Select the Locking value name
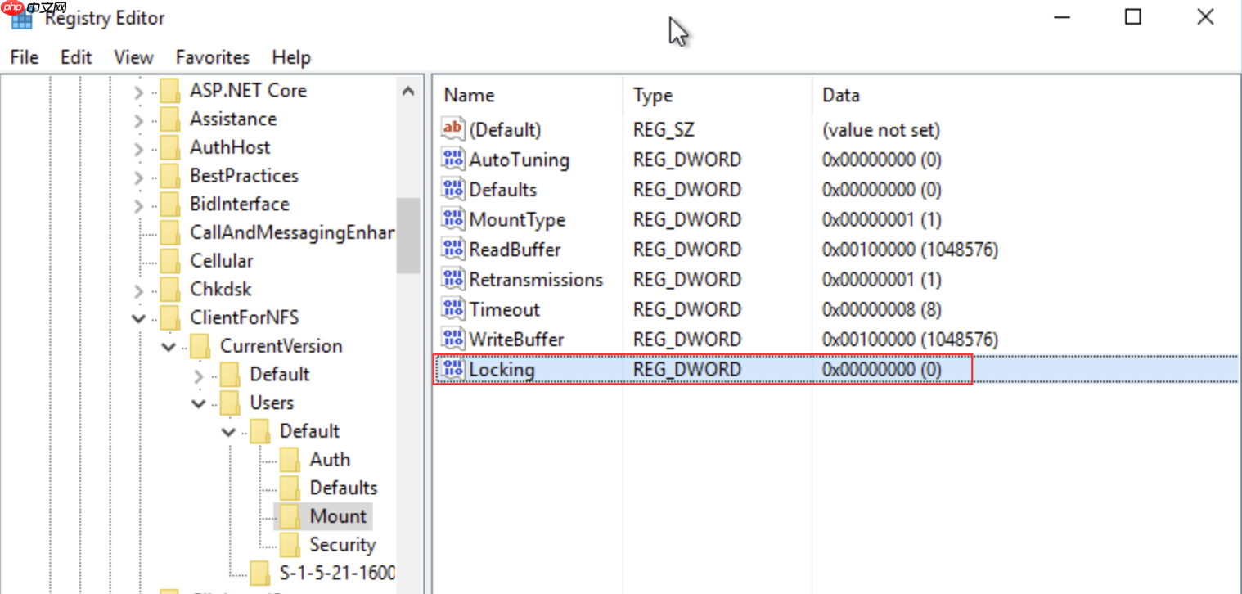Image resolution: width=1242 pixels, height=594 pixels. click(x=502, y=370)
